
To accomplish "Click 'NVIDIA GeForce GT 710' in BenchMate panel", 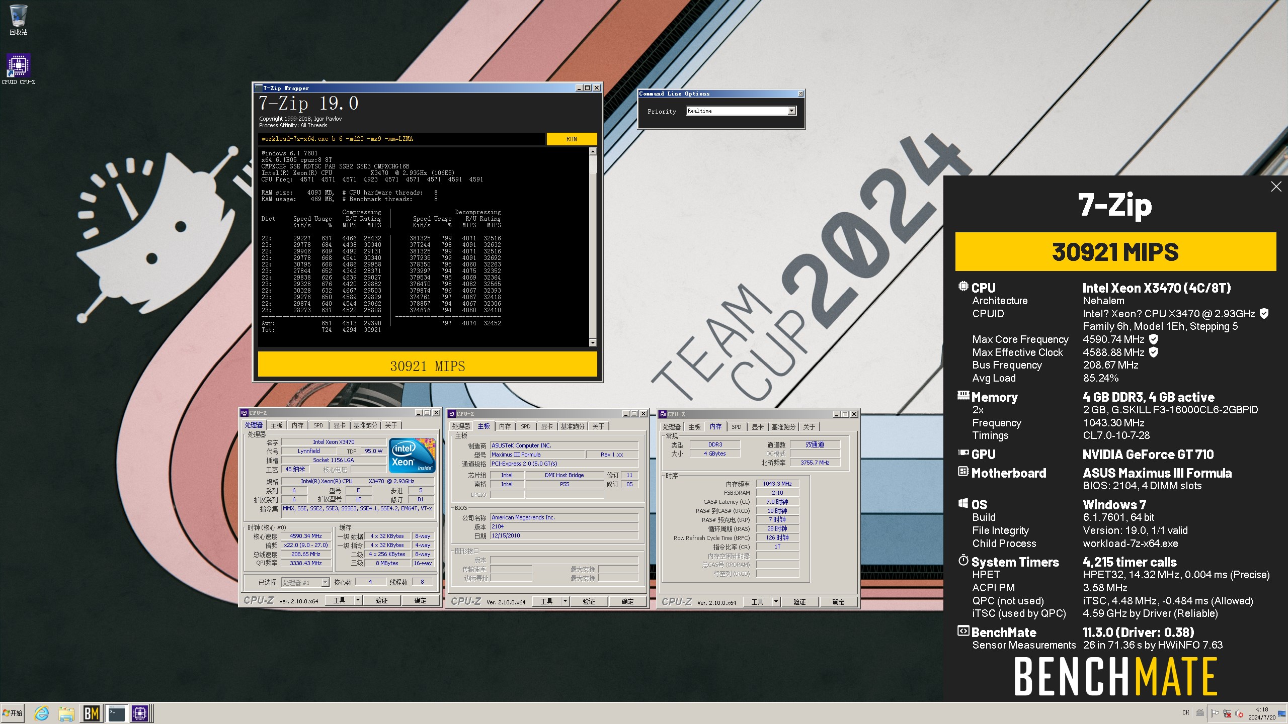I will pos(1148,455).
